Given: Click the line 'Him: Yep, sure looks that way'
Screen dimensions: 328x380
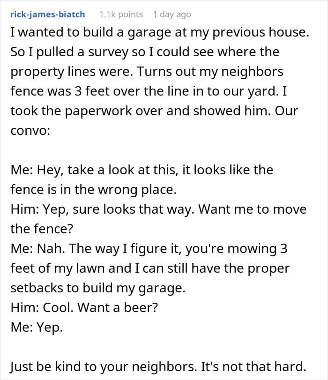Looking at the screenshot, I should point(158,209).
